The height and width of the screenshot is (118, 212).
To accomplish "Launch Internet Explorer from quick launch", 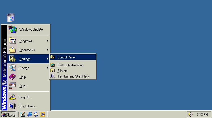I will pyautogui.click(x=29, y=114).
